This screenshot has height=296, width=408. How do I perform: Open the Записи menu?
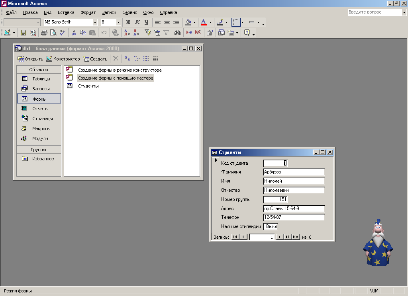pos(109,12)
